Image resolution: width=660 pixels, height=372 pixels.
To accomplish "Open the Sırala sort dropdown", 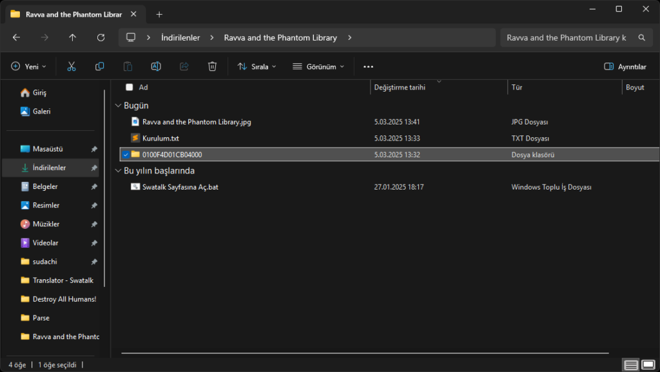I will pyautogui.click(x=257, y=66).
